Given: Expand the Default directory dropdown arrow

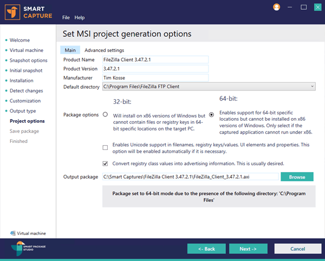Looking at the screenshot, I should pyautogui.click(x=312, y=87).
